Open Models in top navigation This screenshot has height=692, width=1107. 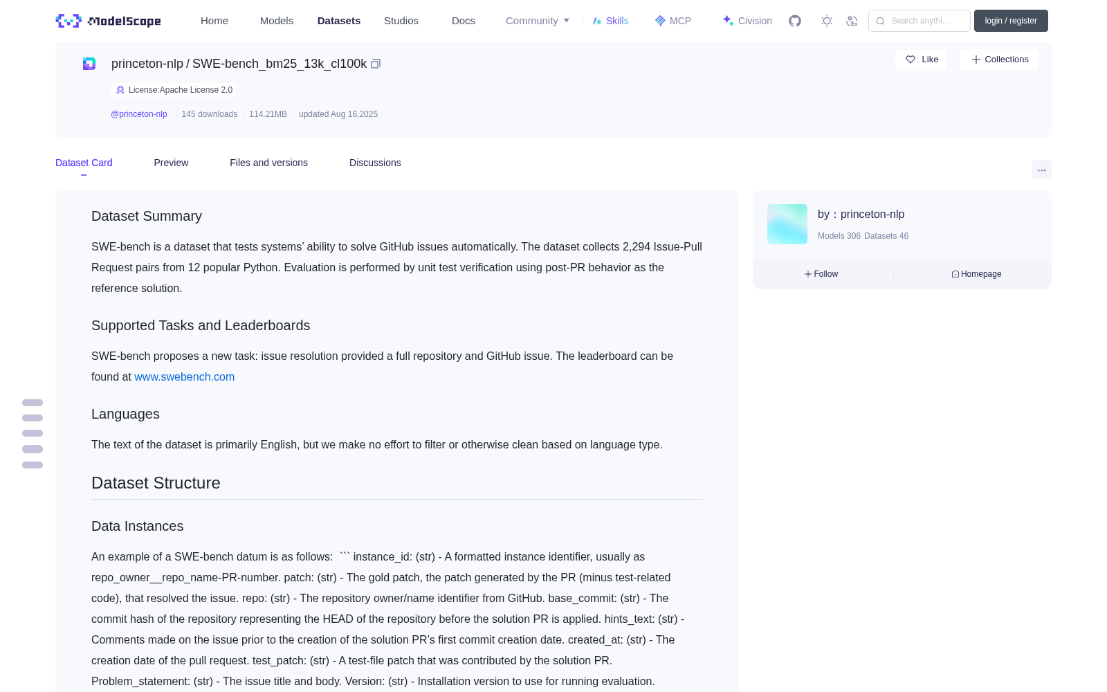click(x=277, y=21)
